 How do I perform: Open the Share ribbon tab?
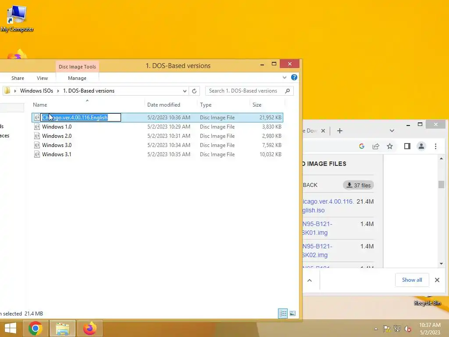click(18, 78)
